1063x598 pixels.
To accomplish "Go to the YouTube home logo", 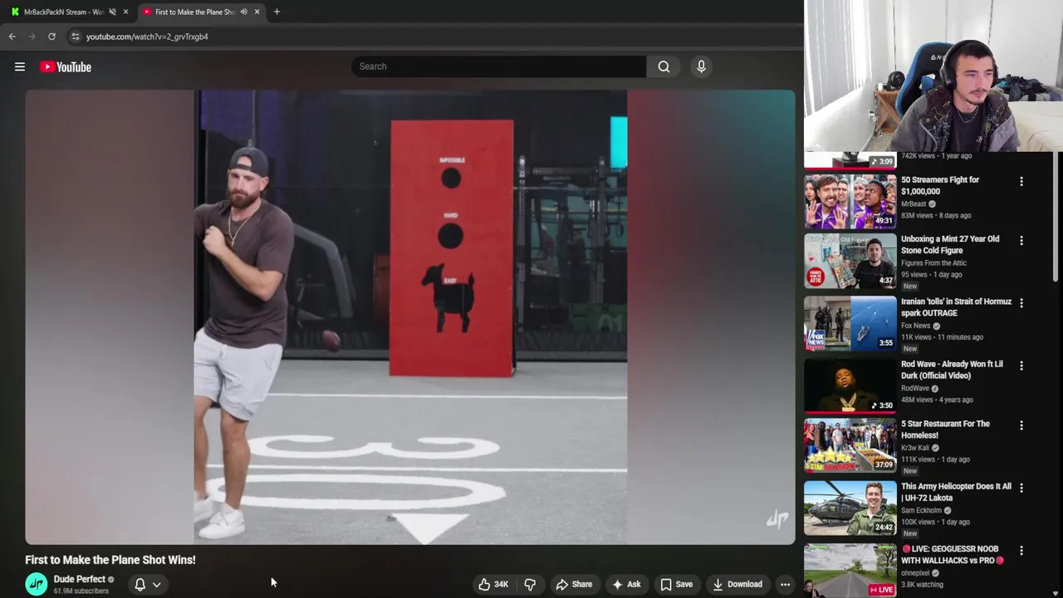I will [x=66, y=66].
